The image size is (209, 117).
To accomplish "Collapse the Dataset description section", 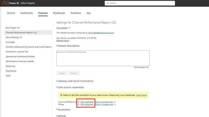I will tap(57, 46).
